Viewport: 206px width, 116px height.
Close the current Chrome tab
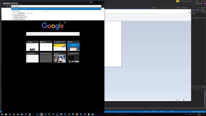pos(17,4)
